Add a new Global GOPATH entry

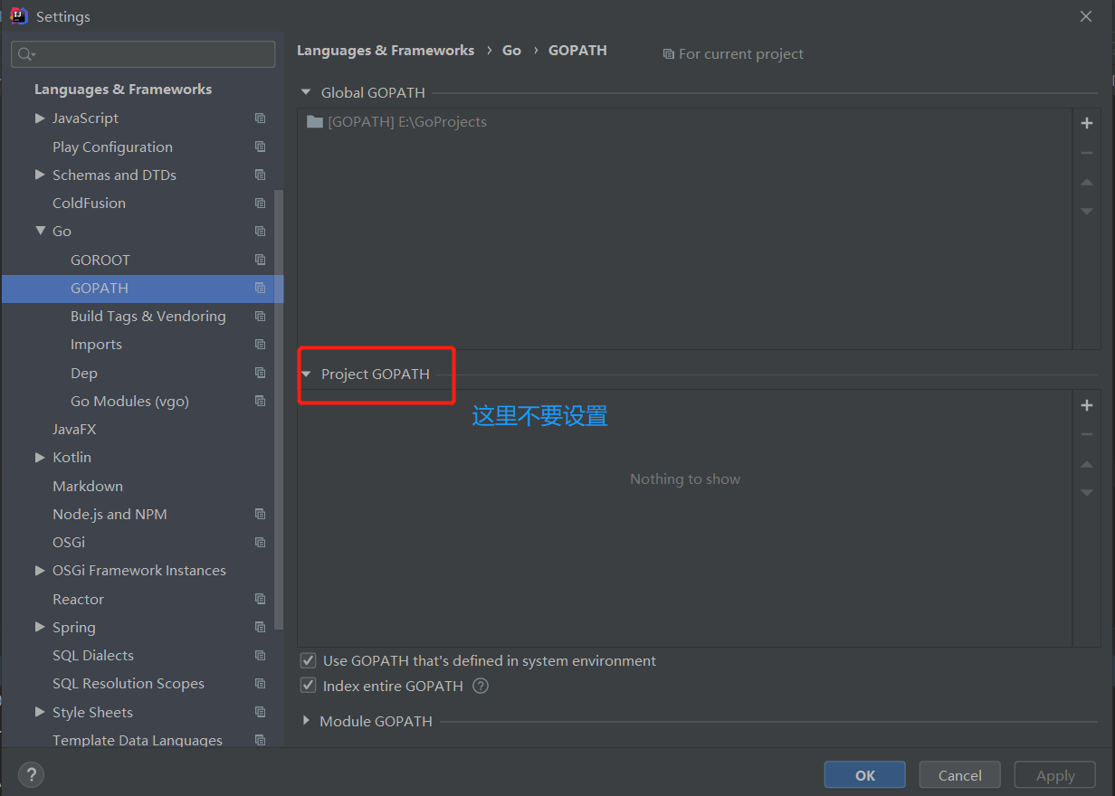pyautogui.click(x=1086, y=123)
